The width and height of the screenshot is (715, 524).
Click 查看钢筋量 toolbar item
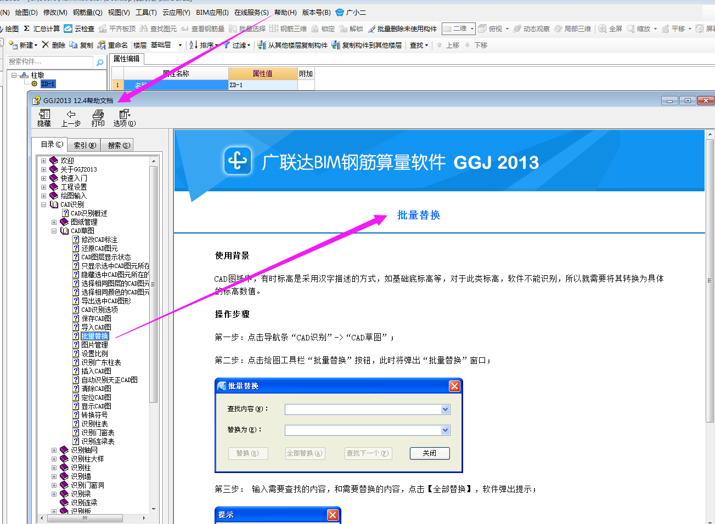click(202, 29)
